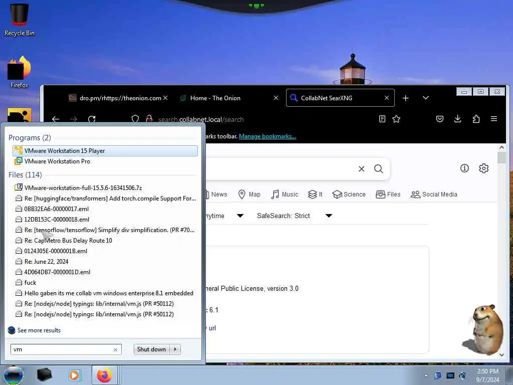
Task: Open the Pocket save icon
Action: click(440, 119)
